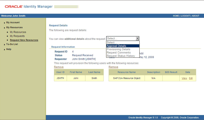Open the To-Do List menu
The height and width of the screenshot is (120, 204).
(12, 44)
